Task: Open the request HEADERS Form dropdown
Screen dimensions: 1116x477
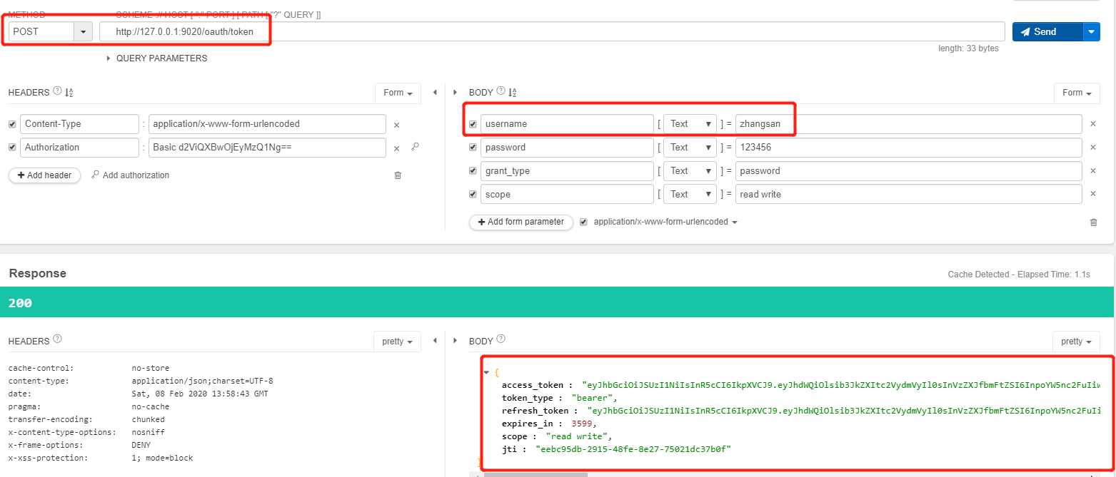Action: click(398, 93)
